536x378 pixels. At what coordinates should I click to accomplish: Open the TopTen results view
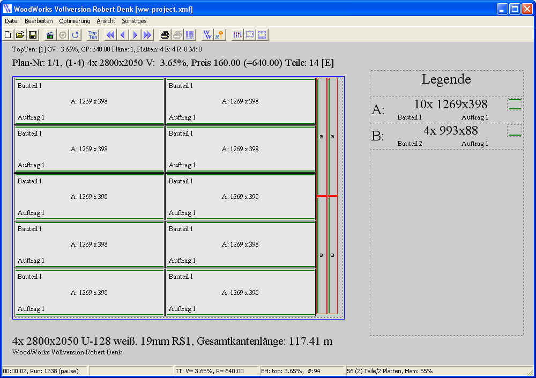[x=92, y=34]
